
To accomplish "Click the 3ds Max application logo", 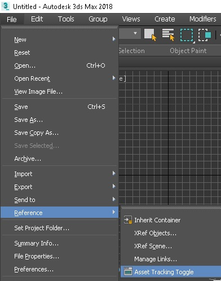I will click(5, 6).
